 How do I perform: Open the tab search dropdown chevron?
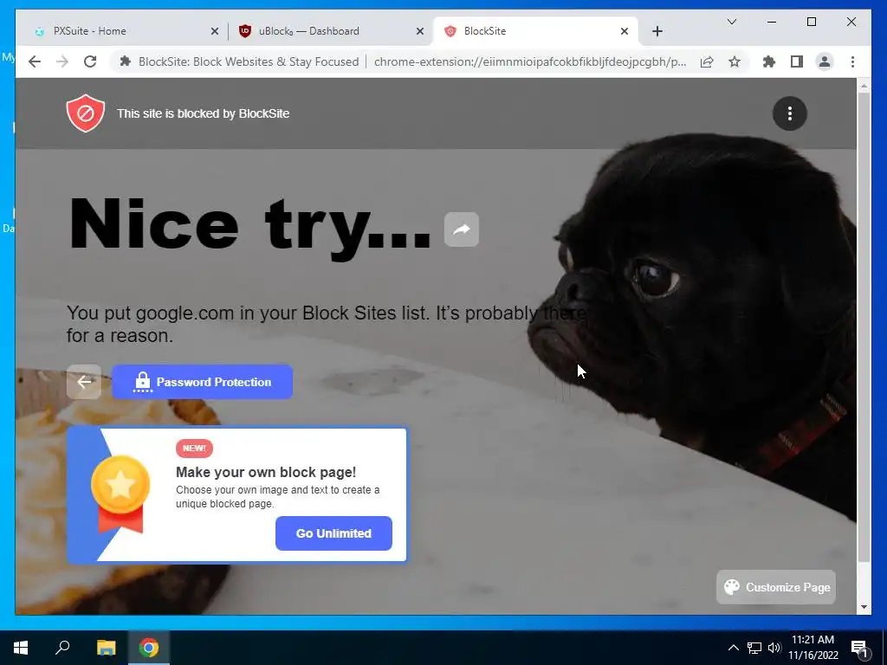coord(731,22)
